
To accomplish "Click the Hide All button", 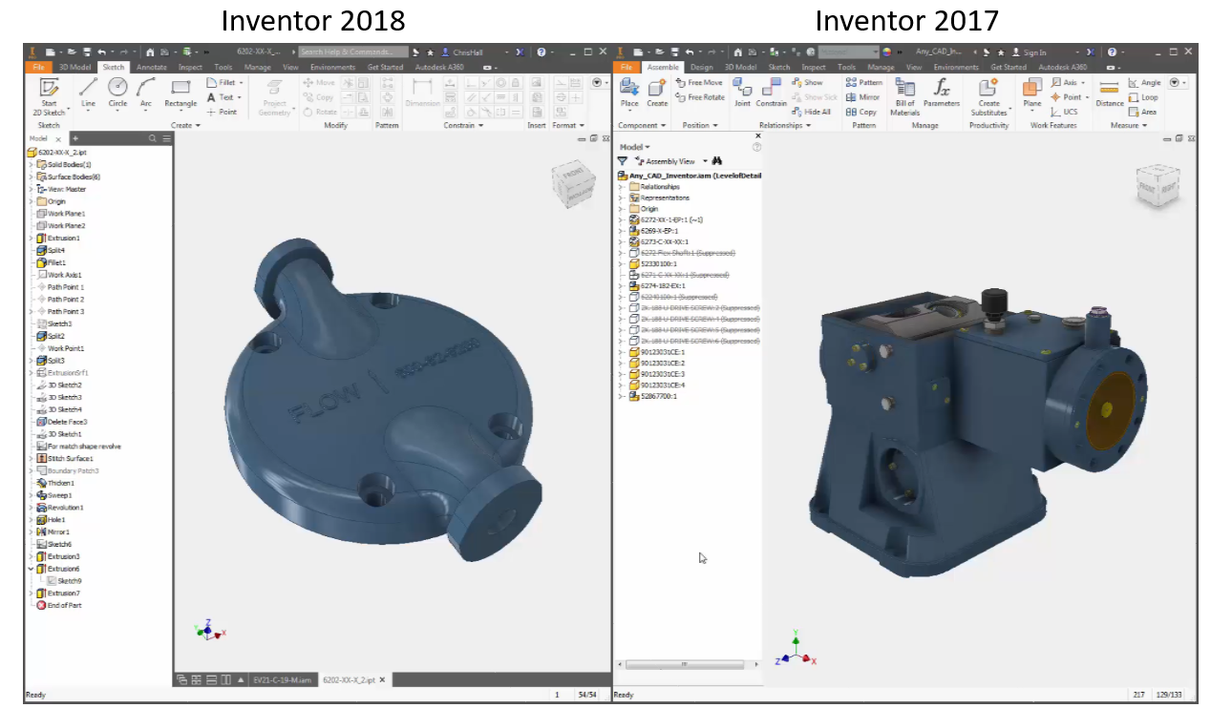I will point(811,112).
